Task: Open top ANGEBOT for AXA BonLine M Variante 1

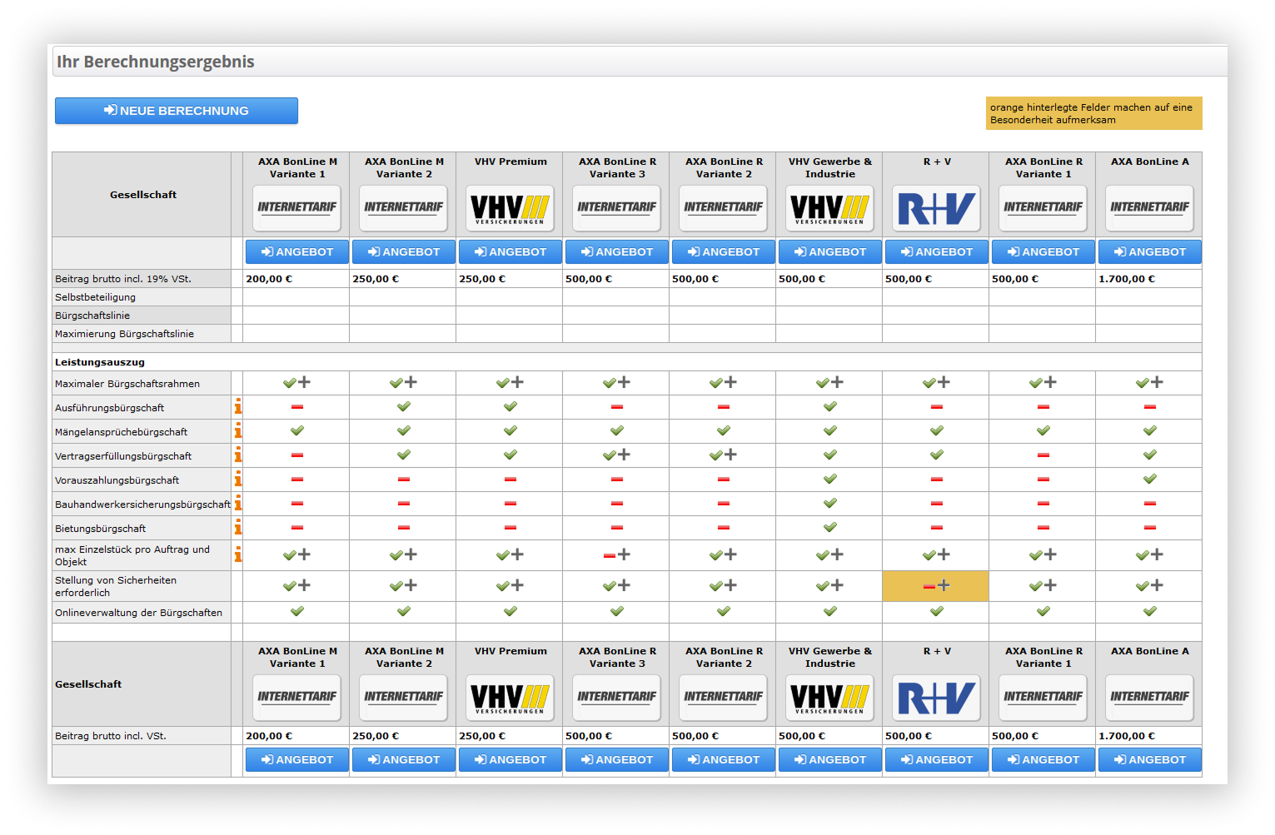Action: 297,251
